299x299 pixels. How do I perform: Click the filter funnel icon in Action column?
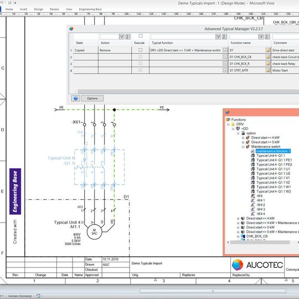click(122, 37)
